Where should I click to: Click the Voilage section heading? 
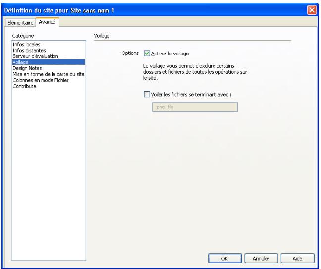[102, 36]
